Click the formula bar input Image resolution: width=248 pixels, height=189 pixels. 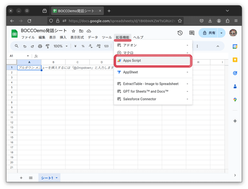point(76,56)
